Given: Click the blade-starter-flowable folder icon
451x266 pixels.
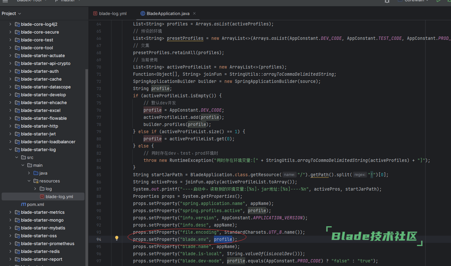Looking at the screenshot, I should click(x=18, y=118).
